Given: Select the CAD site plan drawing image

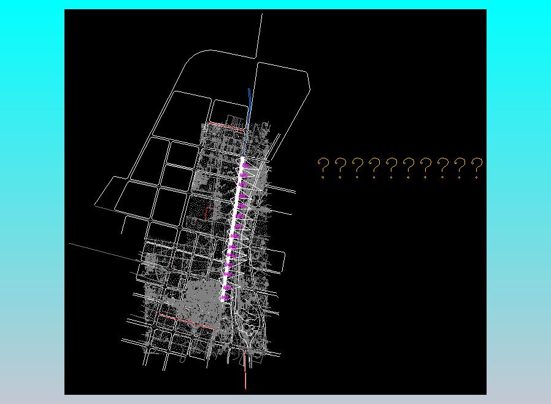Looking at the screenshot, I should point(275,202).
